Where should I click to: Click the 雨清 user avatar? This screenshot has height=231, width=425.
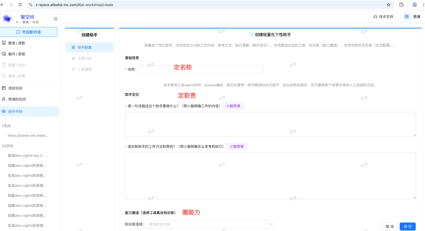(x=407, y=17)
